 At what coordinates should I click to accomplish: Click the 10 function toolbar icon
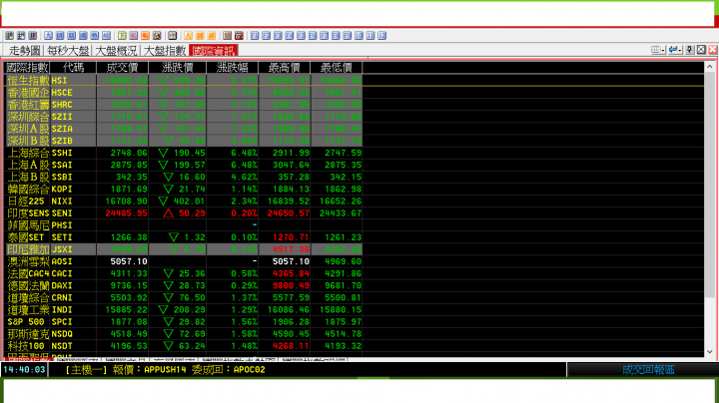(x=359, y=36)
